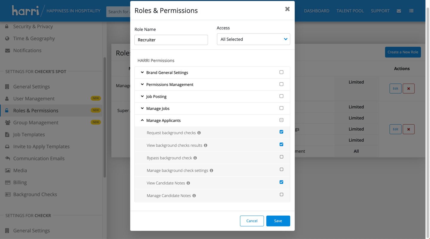
Task: Click info icon beside Manage background check settings
Action: tap(212, 170)
